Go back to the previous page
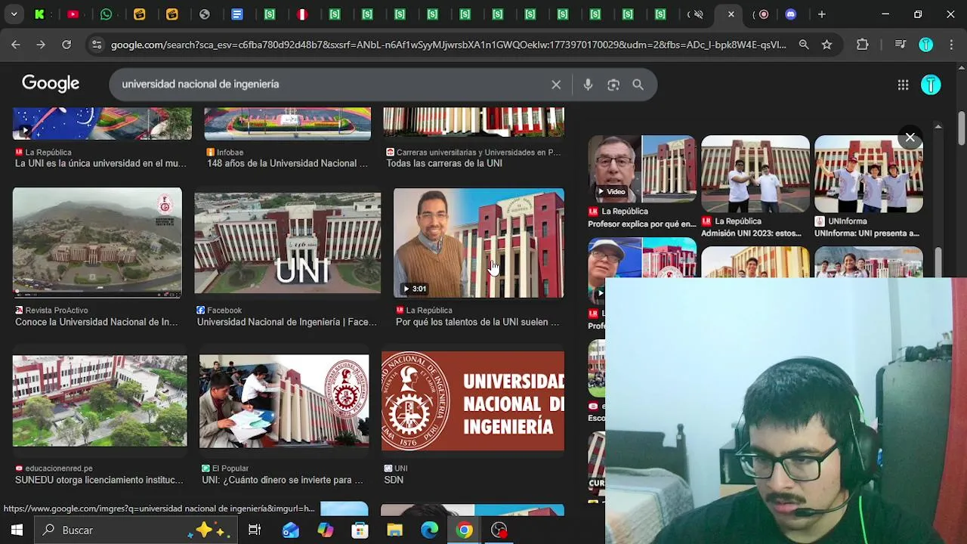 (x=15, y=45)
